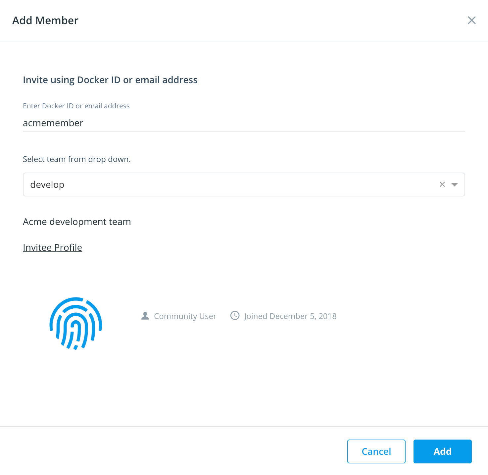Click the person silhouette next to Community User
This screenshot has height=475, width=488.
pos(145,315)
